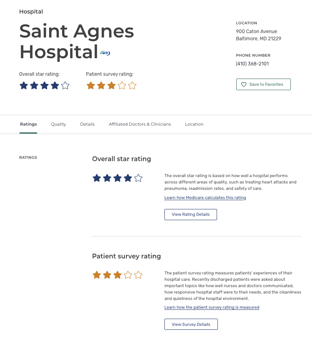Click the phone number (410) 368-2101
312x337 pixels.
click(253, 63)
